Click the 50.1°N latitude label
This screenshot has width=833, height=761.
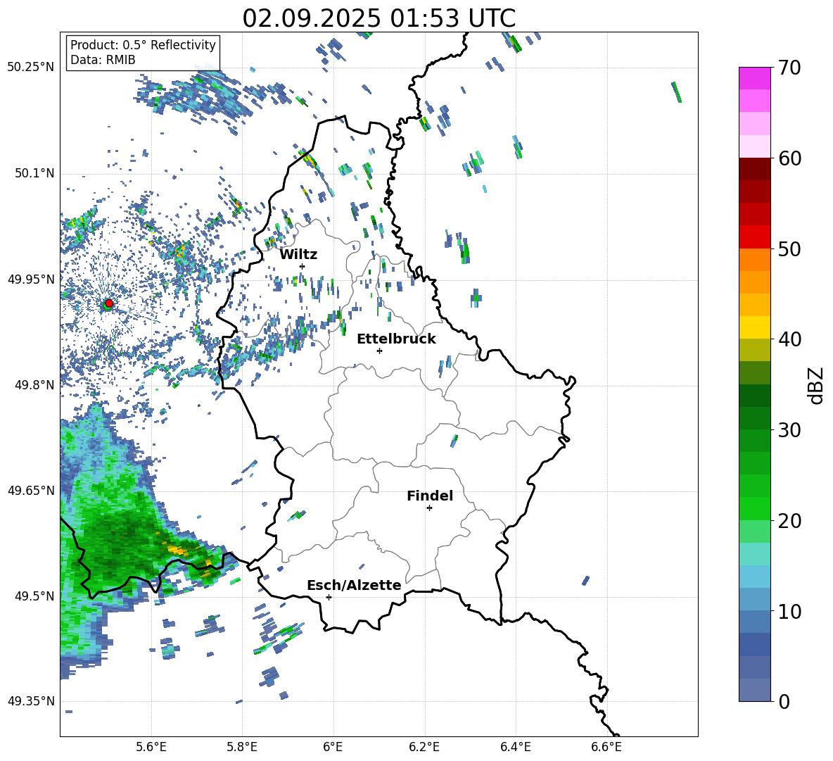pyautogui.click(x=34, y=173)
